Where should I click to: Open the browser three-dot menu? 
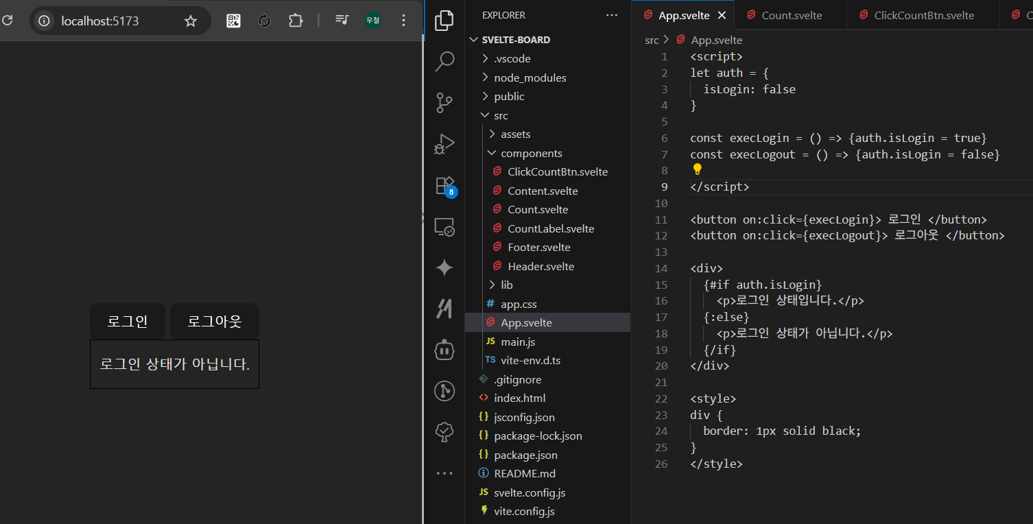(403, 21)
